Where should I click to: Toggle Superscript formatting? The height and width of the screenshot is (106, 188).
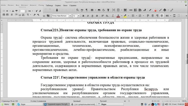pyautogui.click(x=103, y=16)
